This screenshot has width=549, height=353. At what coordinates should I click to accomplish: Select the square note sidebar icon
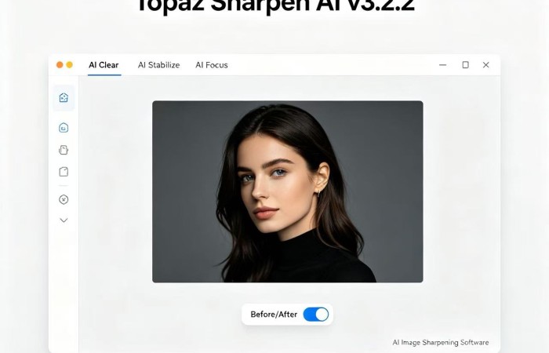coord(64,172)
